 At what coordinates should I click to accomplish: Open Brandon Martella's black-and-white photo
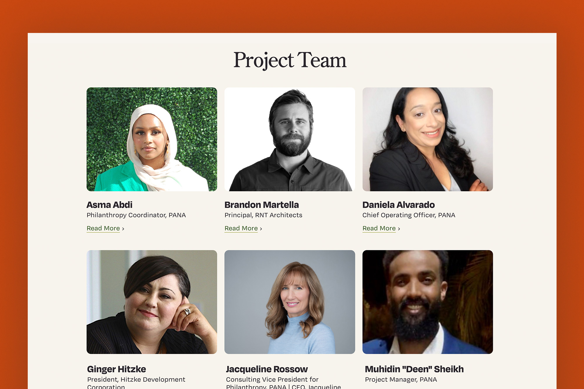(x=290, y=139)
